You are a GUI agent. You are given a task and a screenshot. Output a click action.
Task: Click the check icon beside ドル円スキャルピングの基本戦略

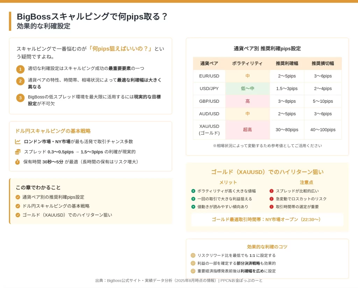[x=18, y=206]
